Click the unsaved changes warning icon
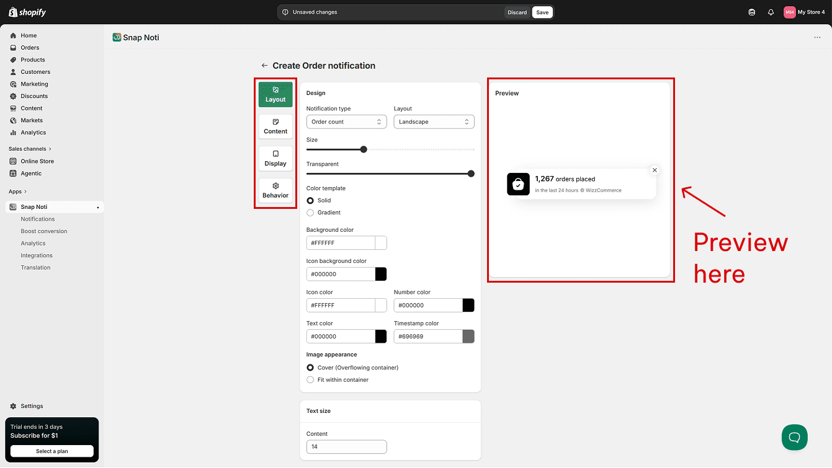The width and height of the screenshot is (832, 468). pos(285,12)
